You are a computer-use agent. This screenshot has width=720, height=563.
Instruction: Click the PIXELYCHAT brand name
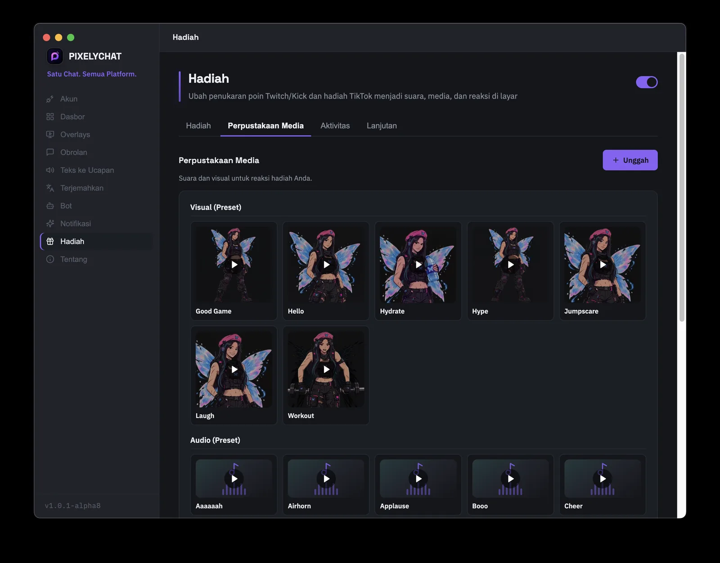pyautogui.click(x=95, y=56)
